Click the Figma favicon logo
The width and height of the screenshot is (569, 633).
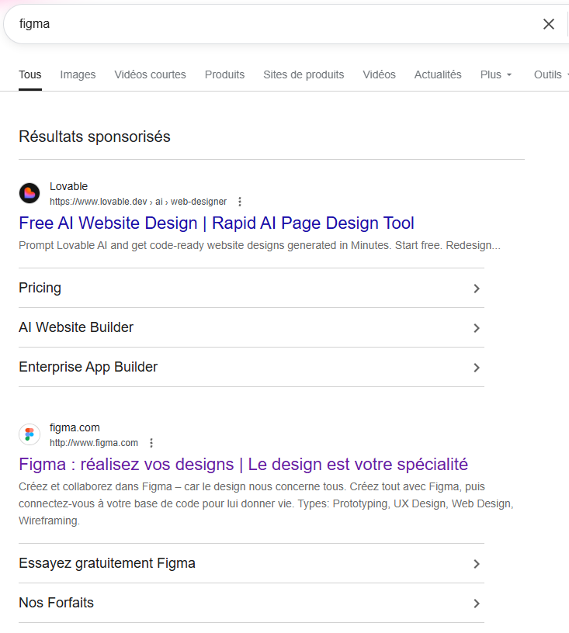[29, 434]
